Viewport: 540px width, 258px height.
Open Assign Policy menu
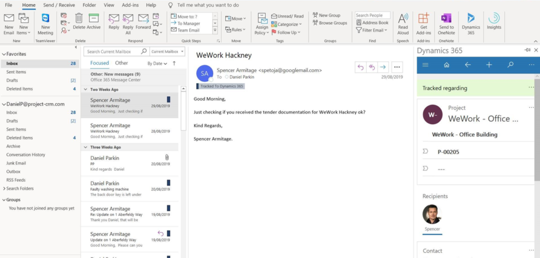[x=262, y=24]
